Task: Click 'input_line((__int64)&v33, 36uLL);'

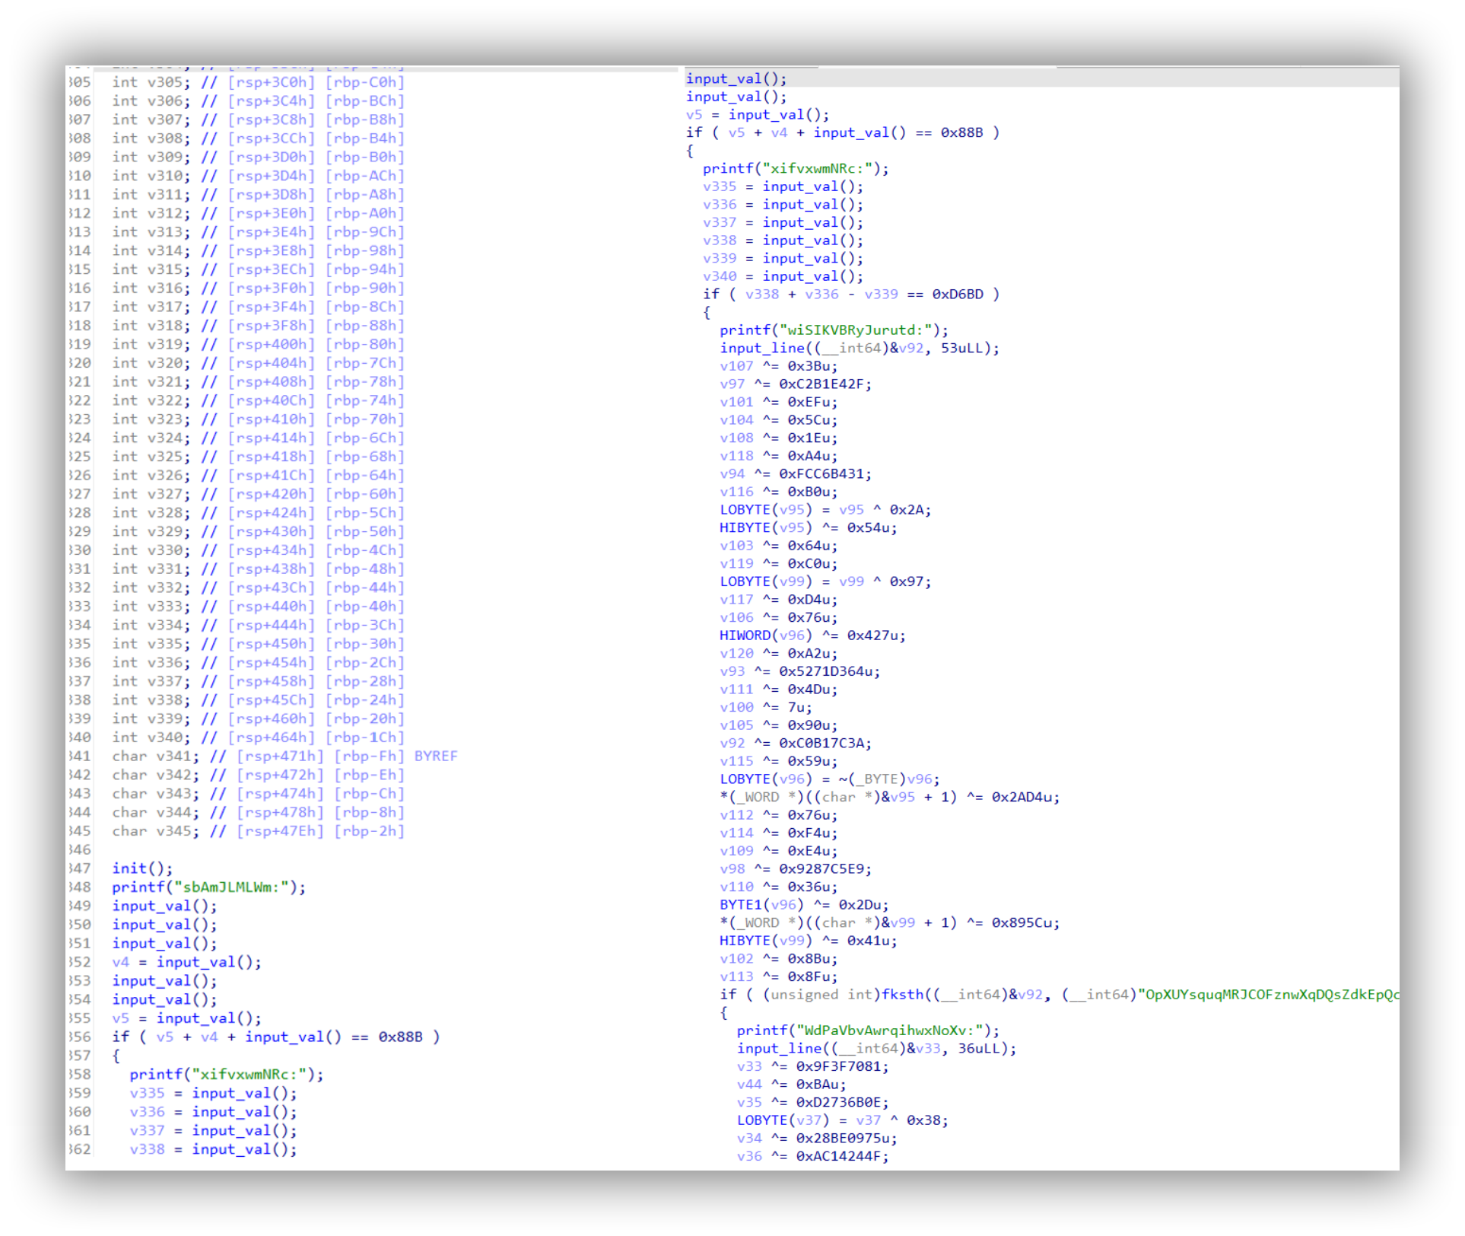Action: pyautogui.click(x=877, y=1049)
